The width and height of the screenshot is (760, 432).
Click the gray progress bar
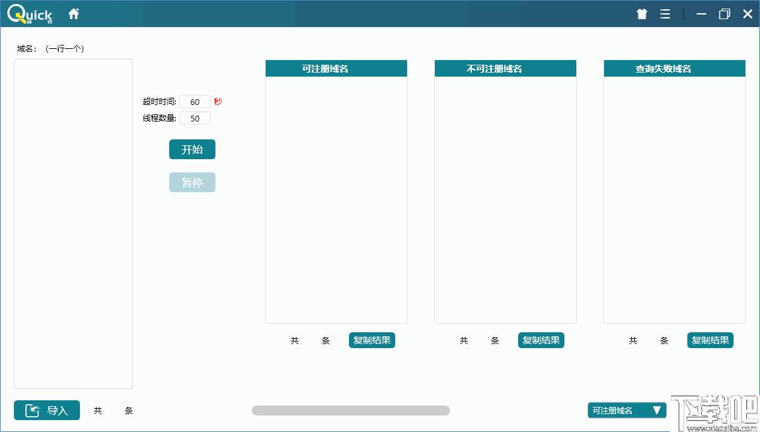coord(350,411)
